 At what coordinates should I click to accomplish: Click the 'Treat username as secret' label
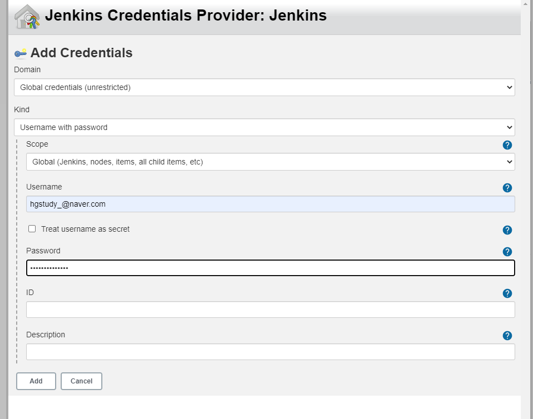tap(85, 229)
